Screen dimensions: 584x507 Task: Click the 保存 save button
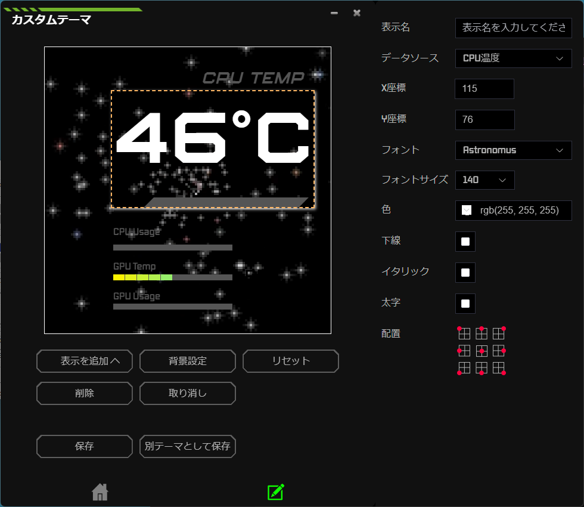pyautogui.click(x=85, y=446)
